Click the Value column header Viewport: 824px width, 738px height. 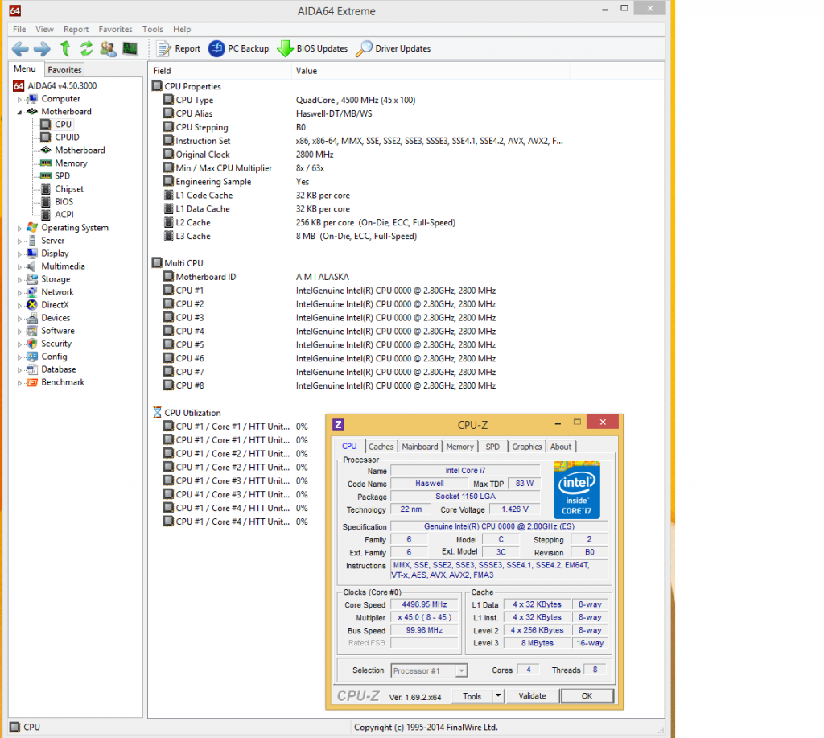click(307, 71)
